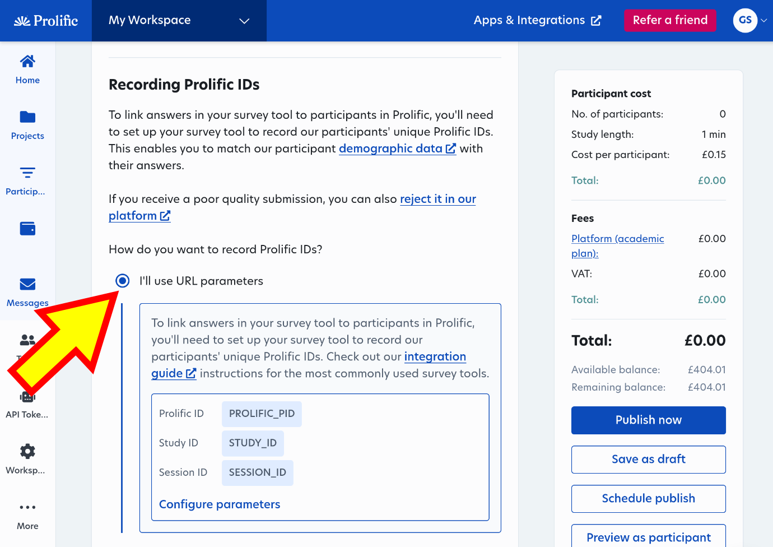
Task: Click the STUDY_ID parameter chip
Action: (253, 443)
